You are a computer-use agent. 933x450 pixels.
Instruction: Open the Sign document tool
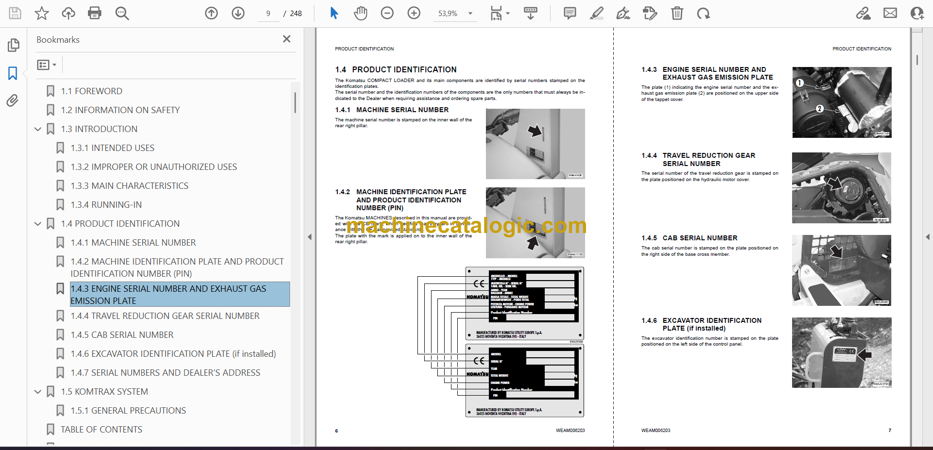click(x=623, y=13)
